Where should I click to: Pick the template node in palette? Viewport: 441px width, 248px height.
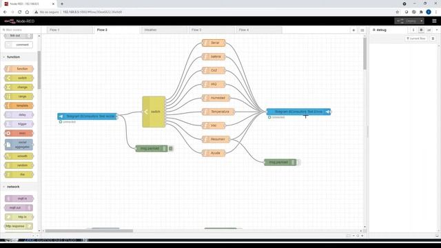coord(19,105)
